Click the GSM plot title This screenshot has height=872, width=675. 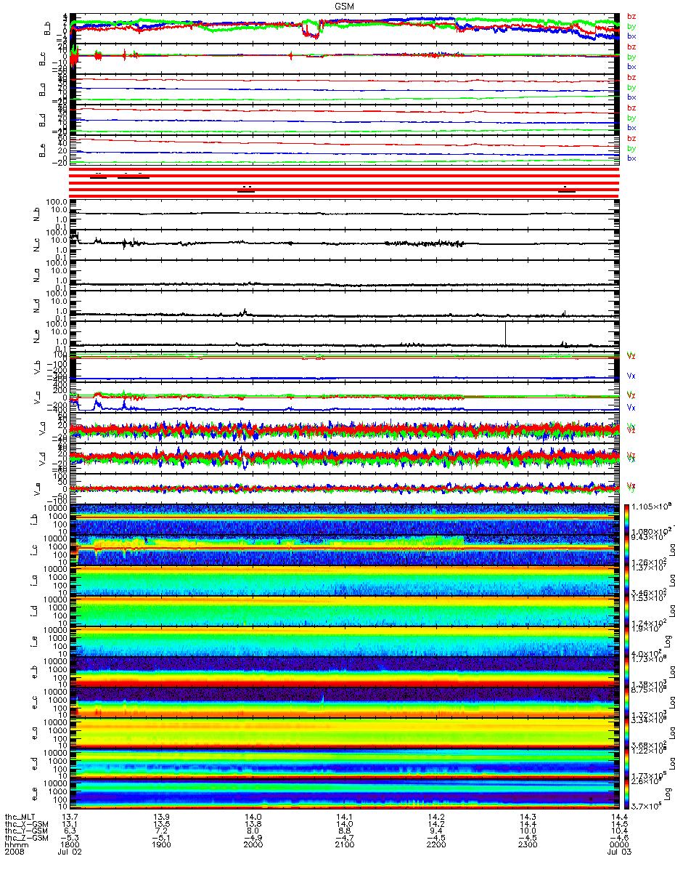pyautogui.click(x=344, y=6)
